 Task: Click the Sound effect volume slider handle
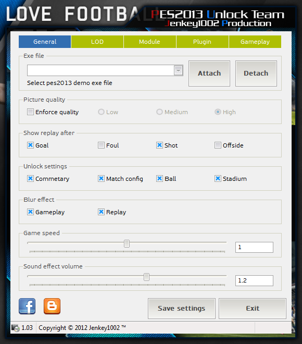(146, 277)
